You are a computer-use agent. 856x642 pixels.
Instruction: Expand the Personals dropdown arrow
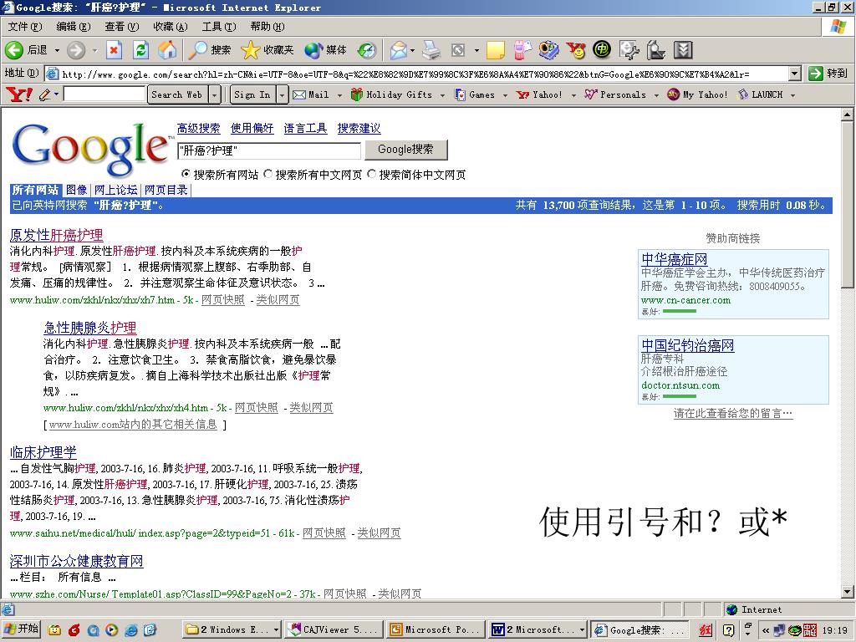656,95
